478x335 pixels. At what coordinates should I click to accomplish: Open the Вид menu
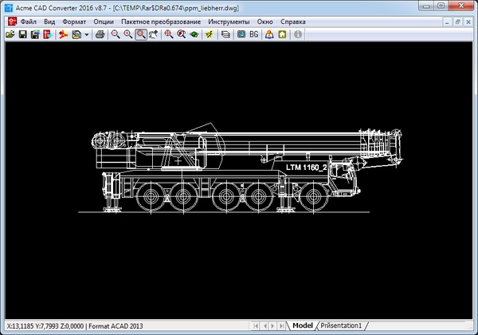click(x=49, y=22)
